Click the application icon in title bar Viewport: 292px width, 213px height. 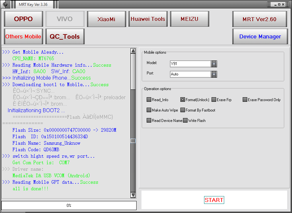coord(5,4)
